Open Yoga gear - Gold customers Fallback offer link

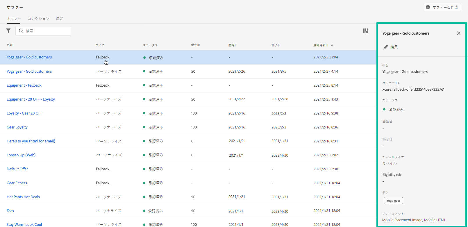point(29,57)
